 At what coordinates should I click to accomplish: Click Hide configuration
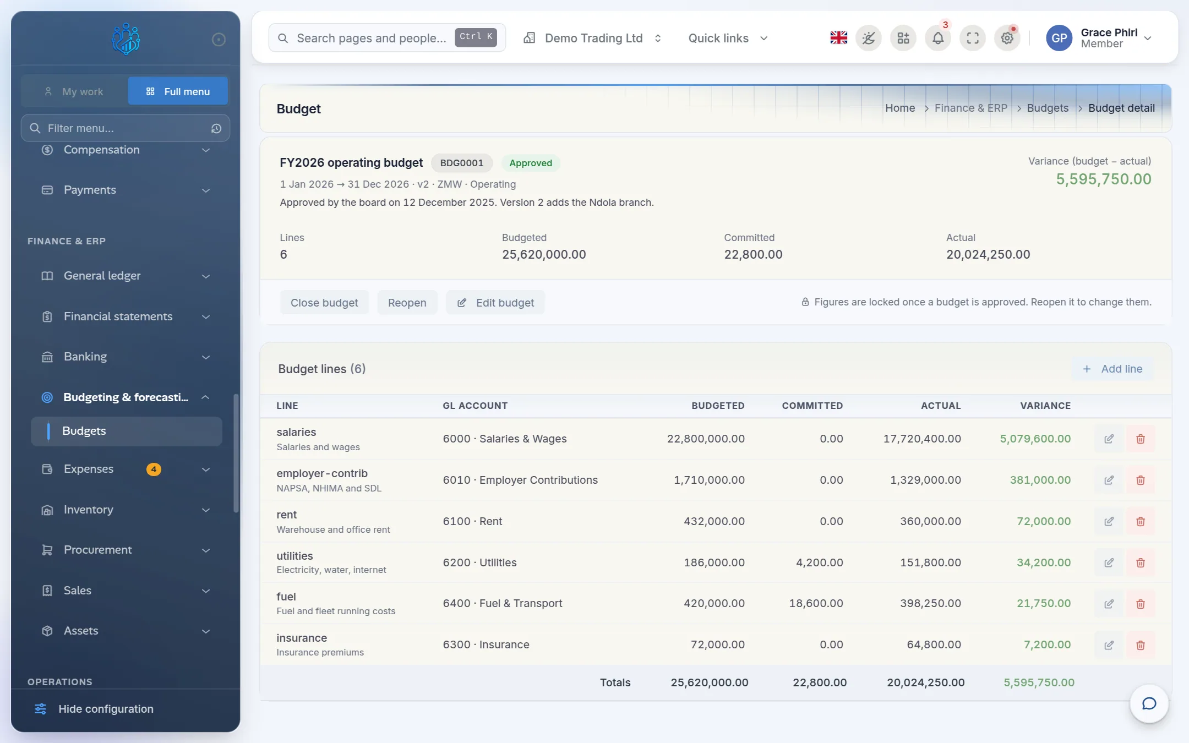106,709
